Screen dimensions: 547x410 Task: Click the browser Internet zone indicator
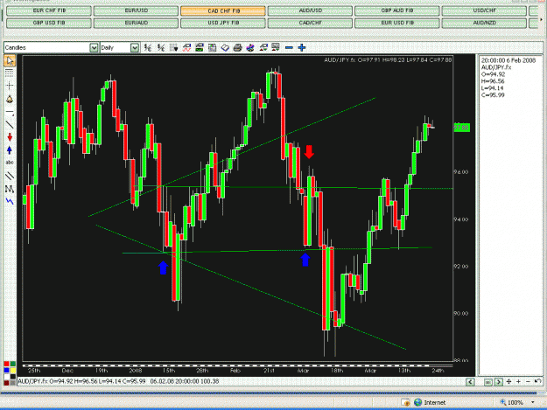[x=430, y=403]
